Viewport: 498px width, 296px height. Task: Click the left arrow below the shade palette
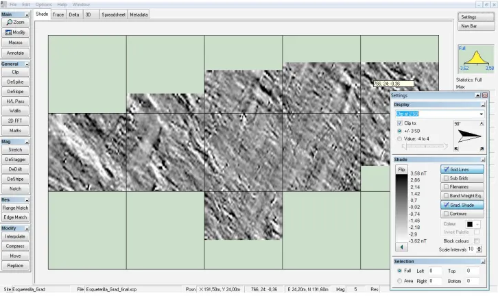[401, 247]
